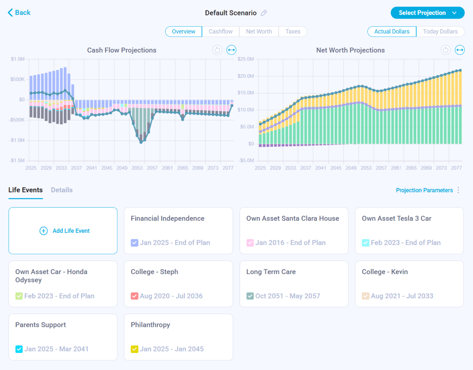Screen dimensions: 473x370
Task: Toggle the Philanthropy event checkbox
Action: pos(134,349)
